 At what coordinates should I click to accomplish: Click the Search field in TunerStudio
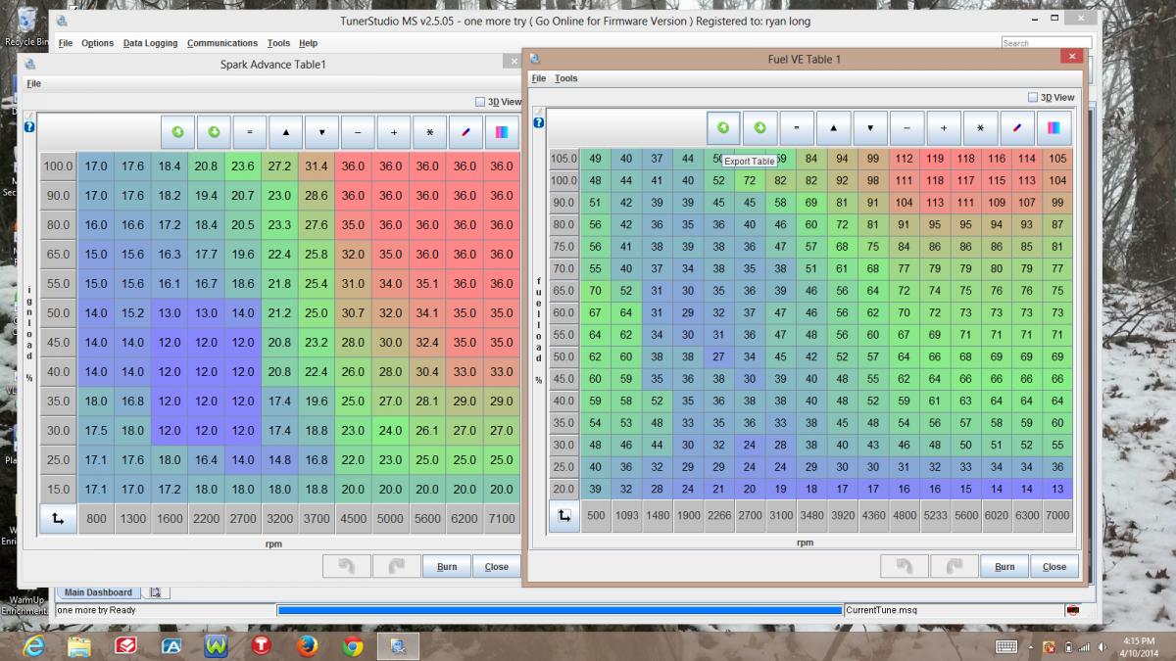tap(1044, 43)
